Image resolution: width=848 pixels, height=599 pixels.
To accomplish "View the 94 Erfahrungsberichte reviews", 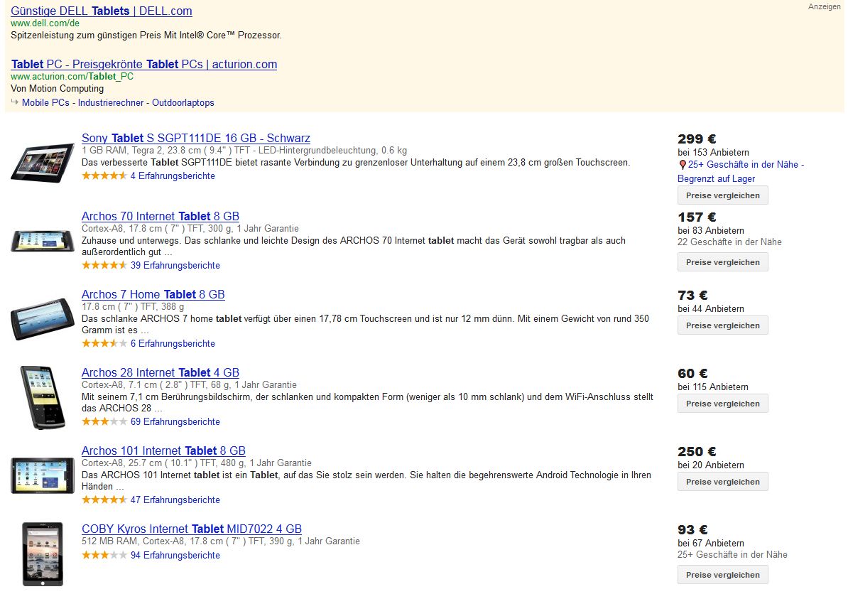I will pos(175,555).
